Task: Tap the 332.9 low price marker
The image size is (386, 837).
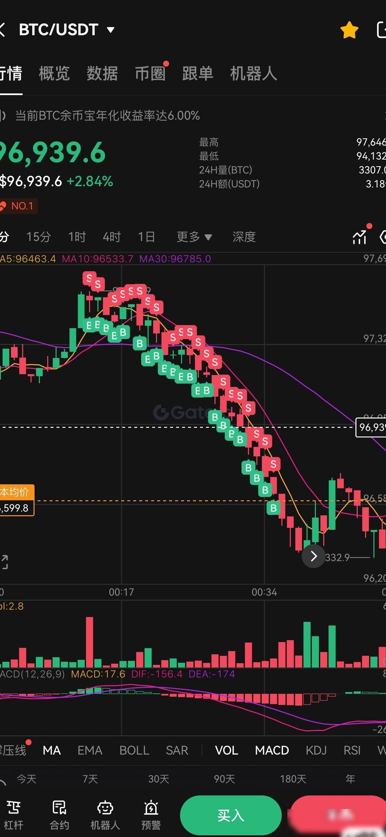Action: [337, 557]
